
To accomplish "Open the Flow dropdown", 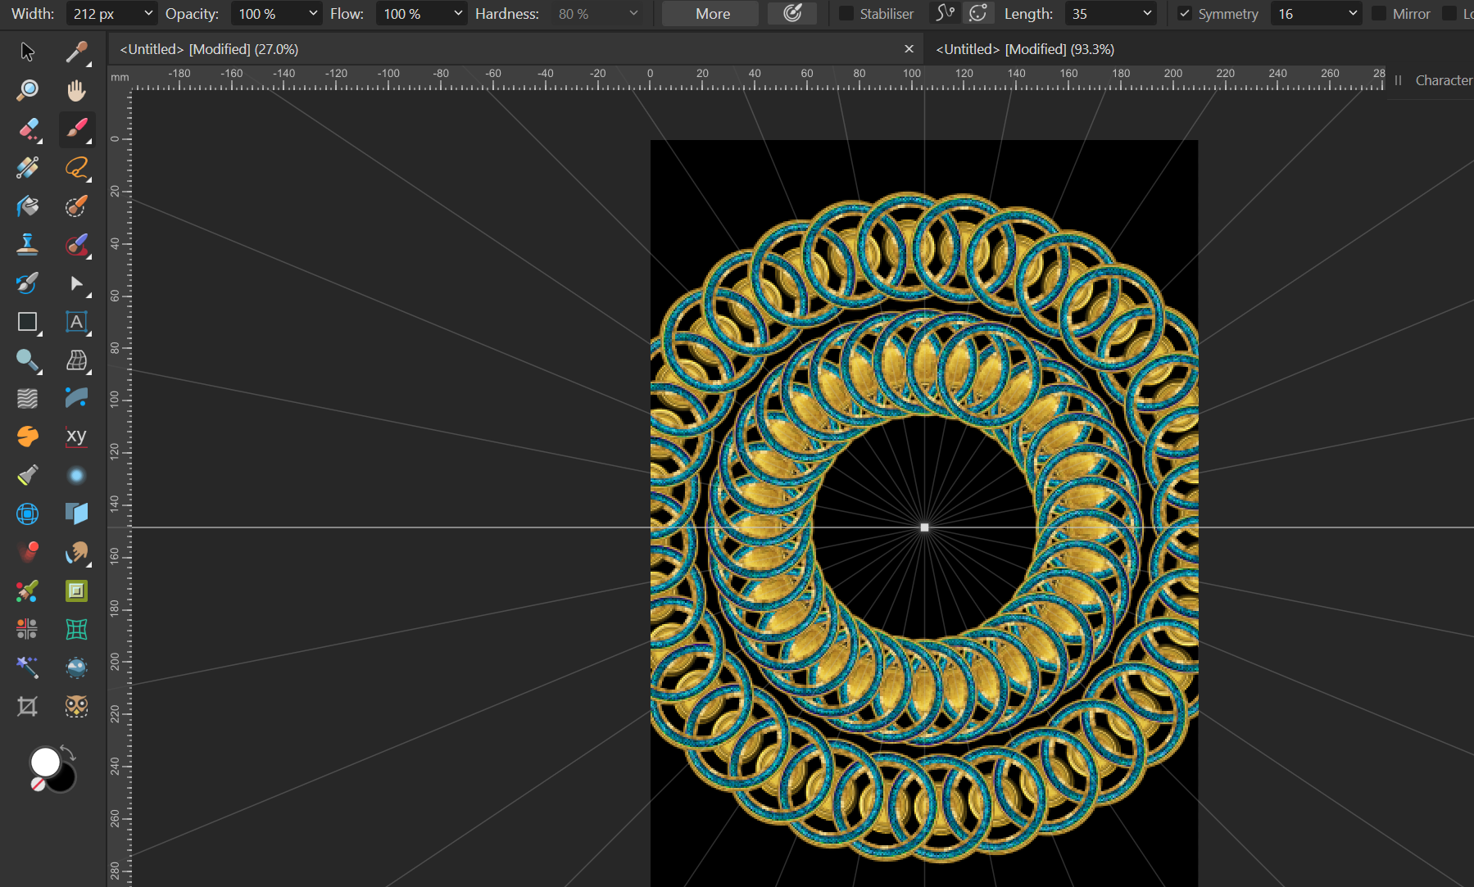I will pyautogui.click(x=458, y=13).
